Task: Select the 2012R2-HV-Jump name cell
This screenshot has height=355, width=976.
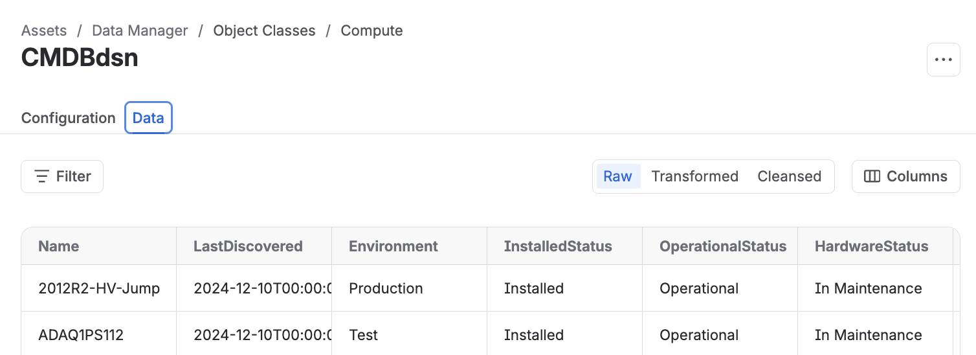Action: pos(99,288)
